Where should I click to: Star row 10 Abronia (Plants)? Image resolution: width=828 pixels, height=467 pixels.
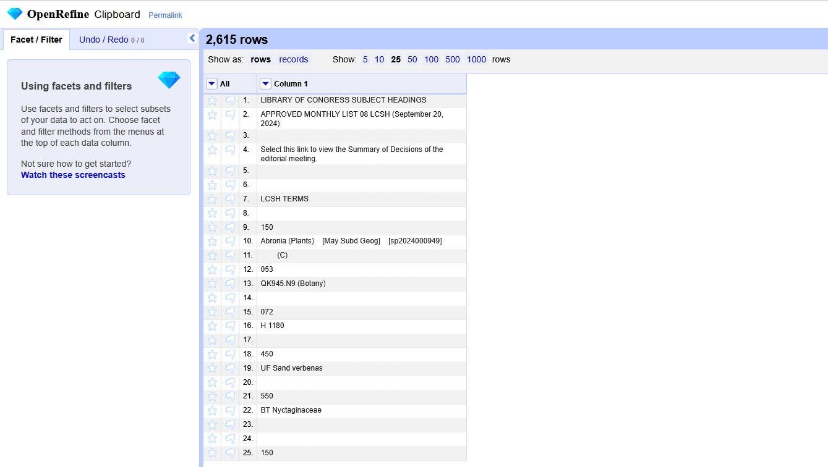212,241
